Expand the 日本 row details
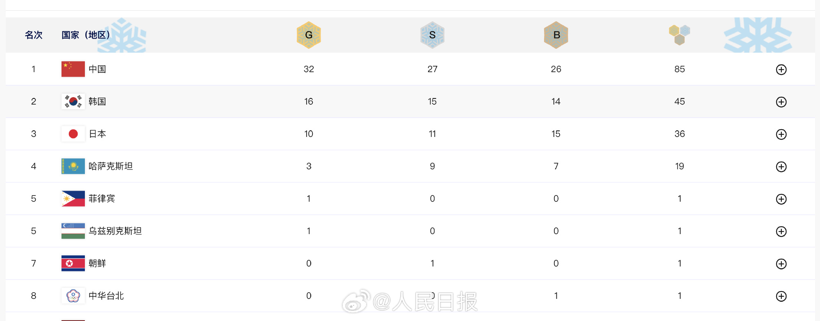The width and height of the screenshot is (820, 321). coord(781,134)
